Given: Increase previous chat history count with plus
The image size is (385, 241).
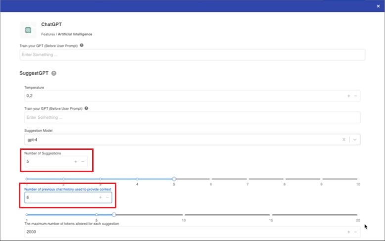Looking at the screenshot, I should point(100,197).
